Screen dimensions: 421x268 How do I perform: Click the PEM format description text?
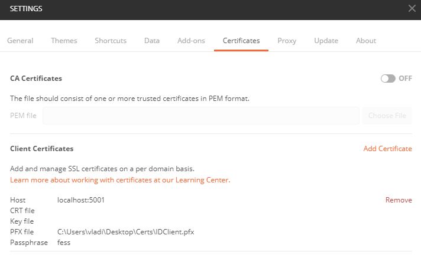coord(129,99)
